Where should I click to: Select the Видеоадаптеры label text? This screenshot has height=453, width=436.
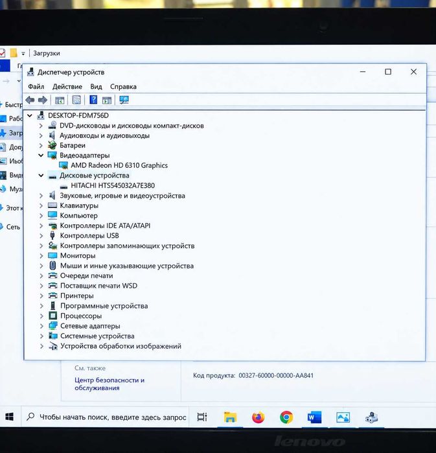[x=85, y=156]
